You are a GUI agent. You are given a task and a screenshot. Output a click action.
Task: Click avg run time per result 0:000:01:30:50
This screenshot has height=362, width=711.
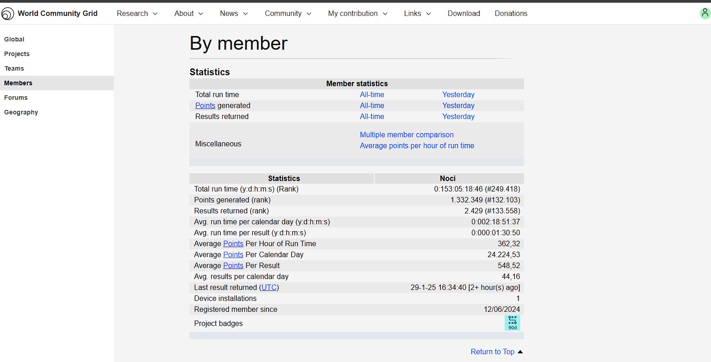pos(496,233)
